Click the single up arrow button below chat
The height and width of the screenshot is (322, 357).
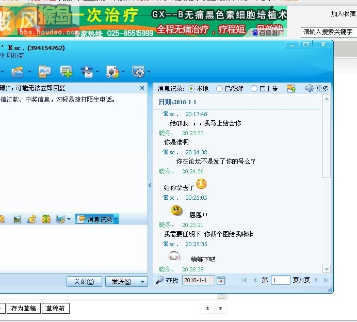[x=207, y=309]
